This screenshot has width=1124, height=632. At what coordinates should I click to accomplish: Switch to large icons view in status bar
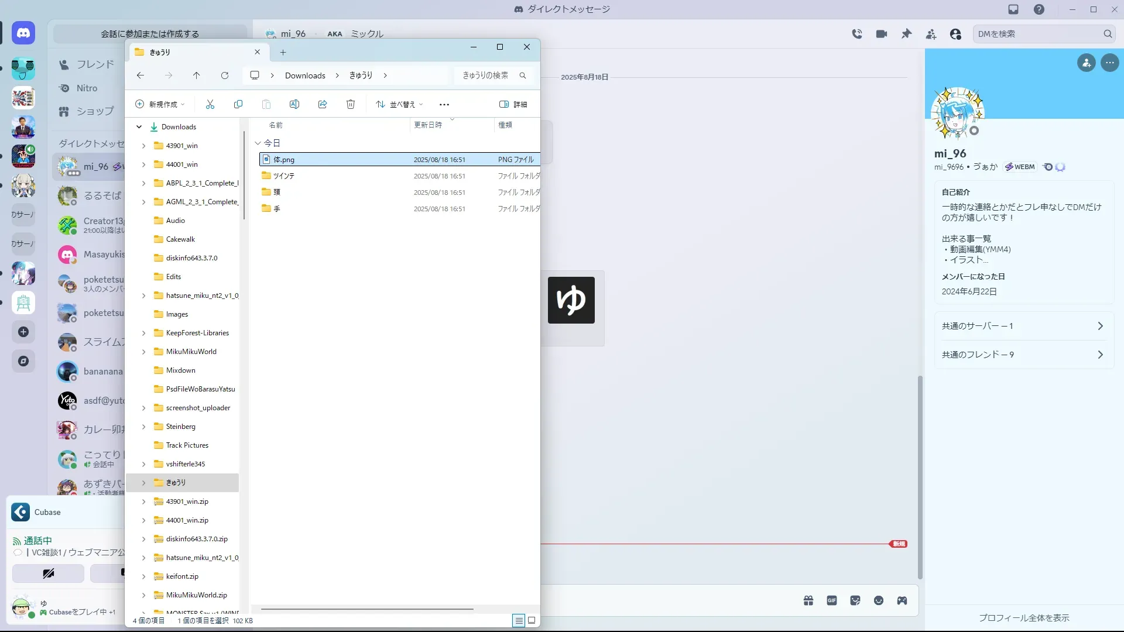532,620
